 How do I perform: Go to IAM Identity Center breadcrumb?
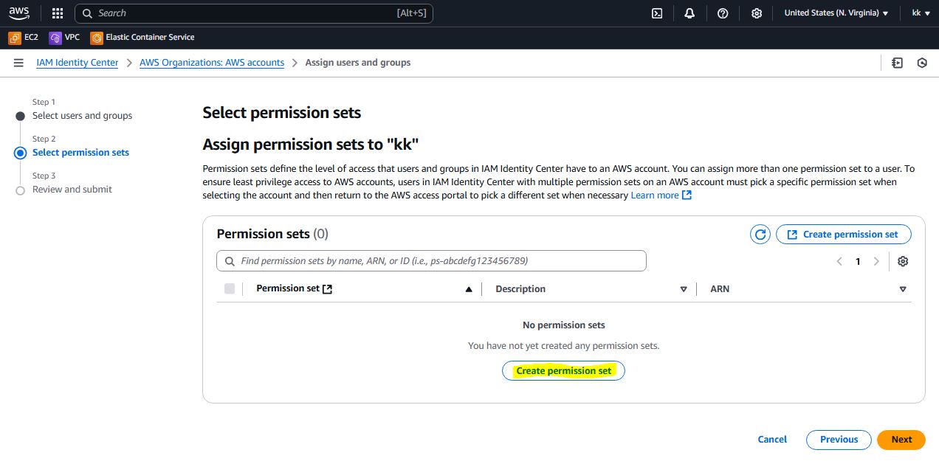[78, 63]
